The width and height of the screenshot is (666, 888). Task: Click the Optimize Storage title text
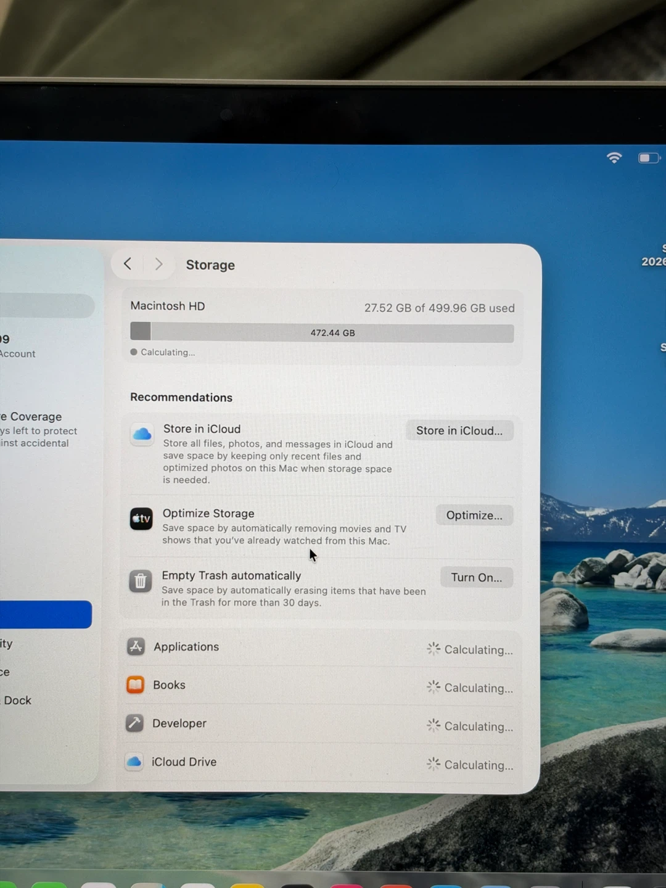[x=208, y=513]
